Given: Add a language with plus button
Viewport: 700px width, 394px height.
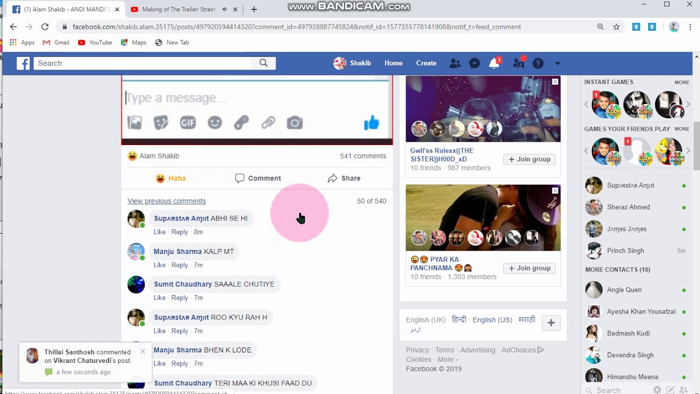Looking at the screenshot, I should coord(551,323).
